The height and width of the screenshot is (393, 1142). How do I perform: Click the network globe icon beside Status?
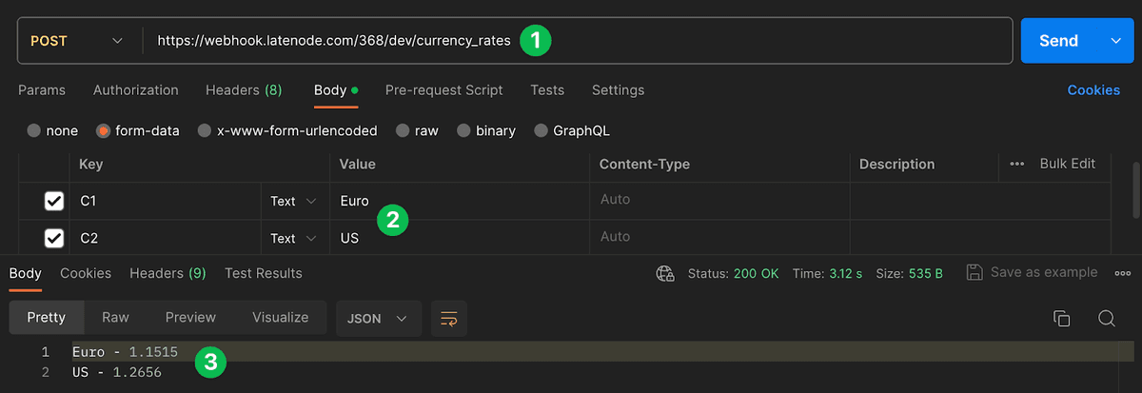pyautogui.click(x=665, y=273)
